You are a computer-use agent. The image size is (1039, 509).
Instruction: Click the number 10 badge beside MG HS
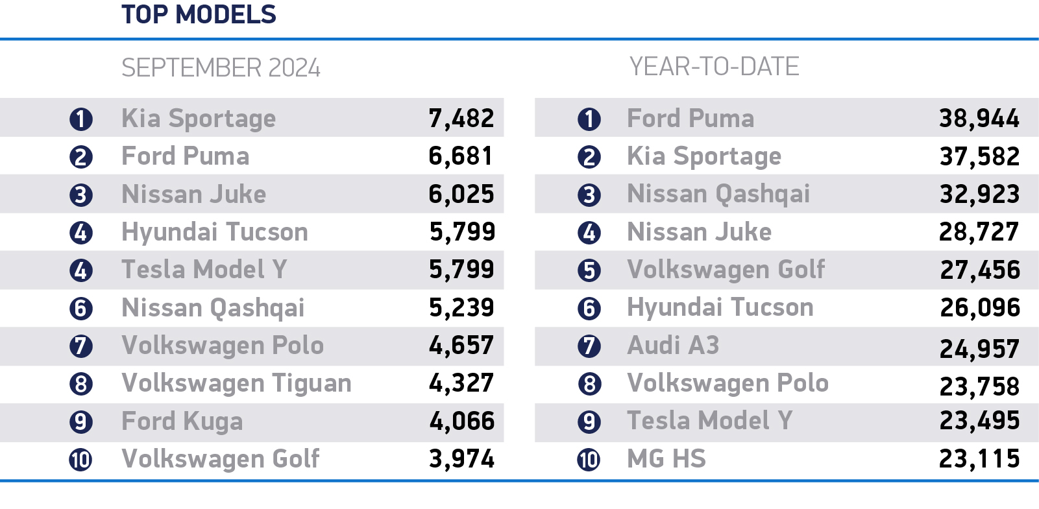point(589,460)
